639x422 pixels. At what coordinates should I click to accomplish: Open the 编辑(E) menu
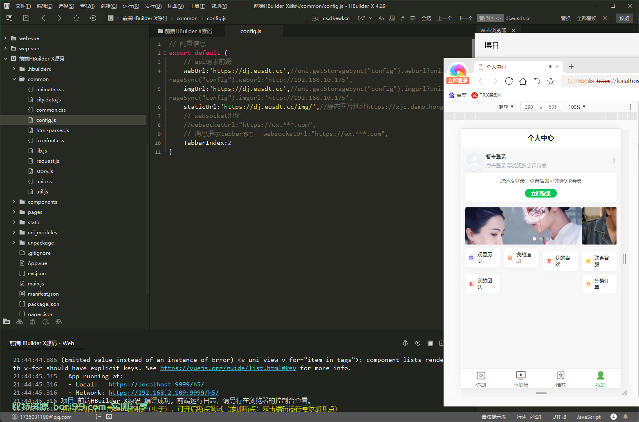[x=45, y=6]
